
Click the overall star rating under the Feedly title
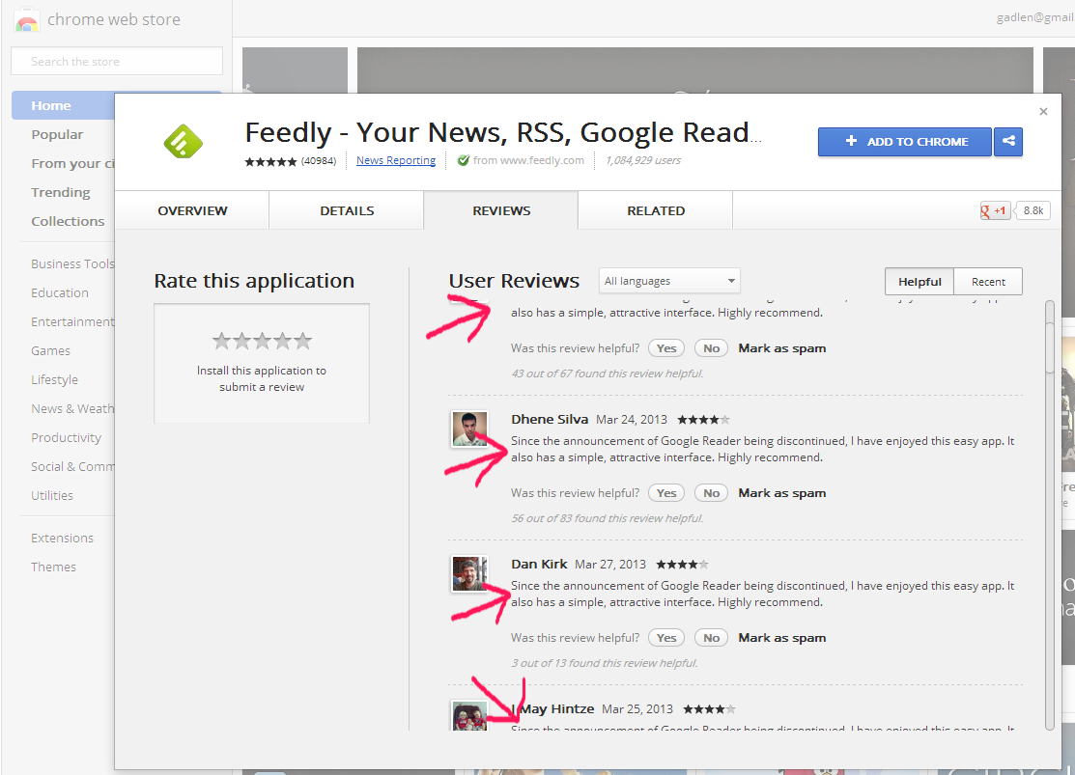click(x=270, y=161)
